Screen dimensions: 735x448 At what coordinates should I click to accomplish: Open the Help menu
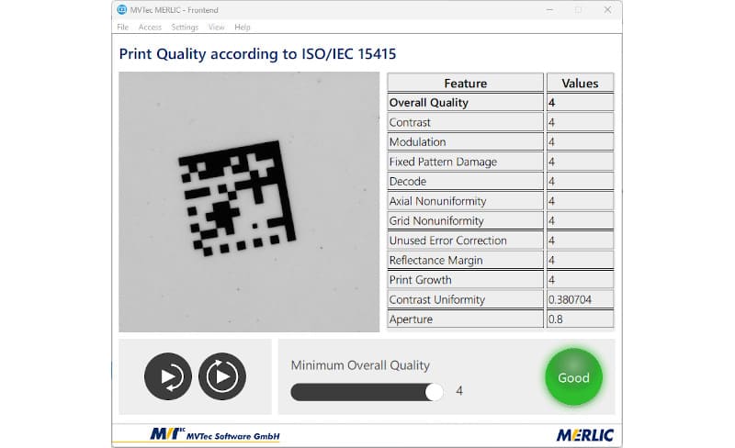click(x=243, y=28)
